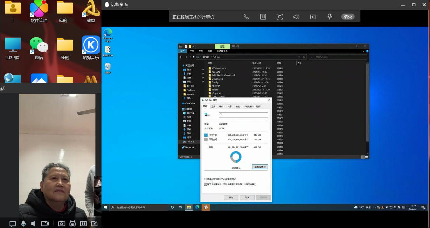430x228 pixels.
Task: Click the camera screenshot icon in call panel
Action: coord(61,223)
